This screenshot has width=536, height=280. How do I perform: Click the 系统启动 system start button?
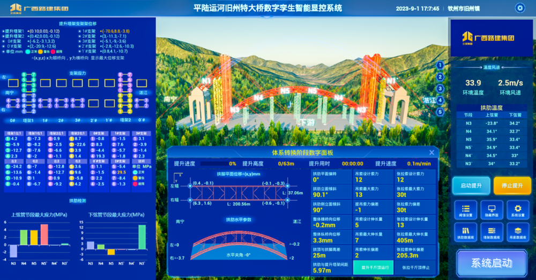pos(492,262)
